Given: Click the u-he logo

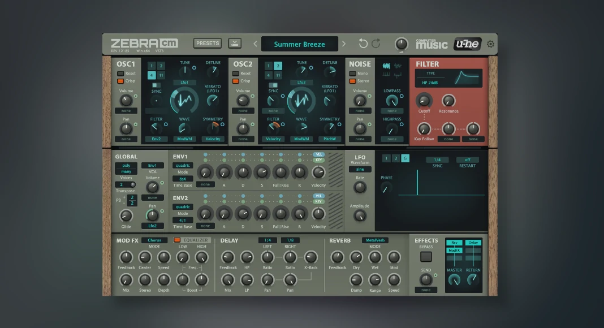Looking at the screenshot, I should point(467,44).
